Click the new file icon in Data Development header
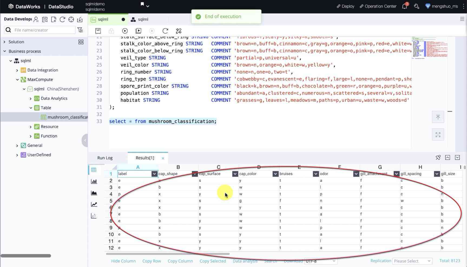 54,19
